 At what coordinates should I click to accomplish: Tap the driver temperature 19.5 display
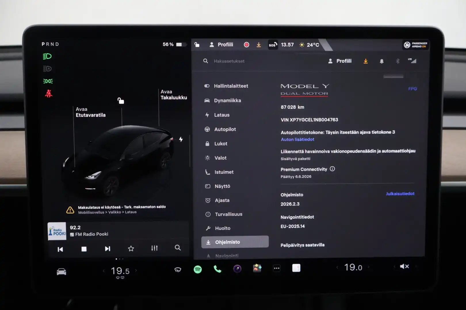point(120,271)
